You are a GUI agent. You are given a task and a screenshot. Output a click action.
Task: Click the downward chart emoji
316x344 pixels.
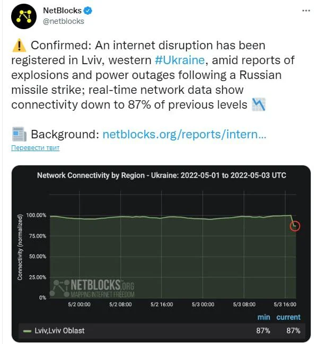pyautogui.click(x=259, y=104)
